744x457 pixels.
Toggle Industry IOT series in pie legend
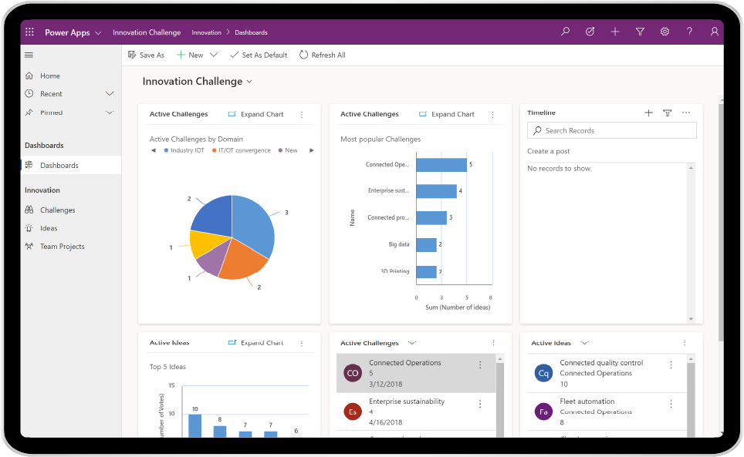(184, 150)
